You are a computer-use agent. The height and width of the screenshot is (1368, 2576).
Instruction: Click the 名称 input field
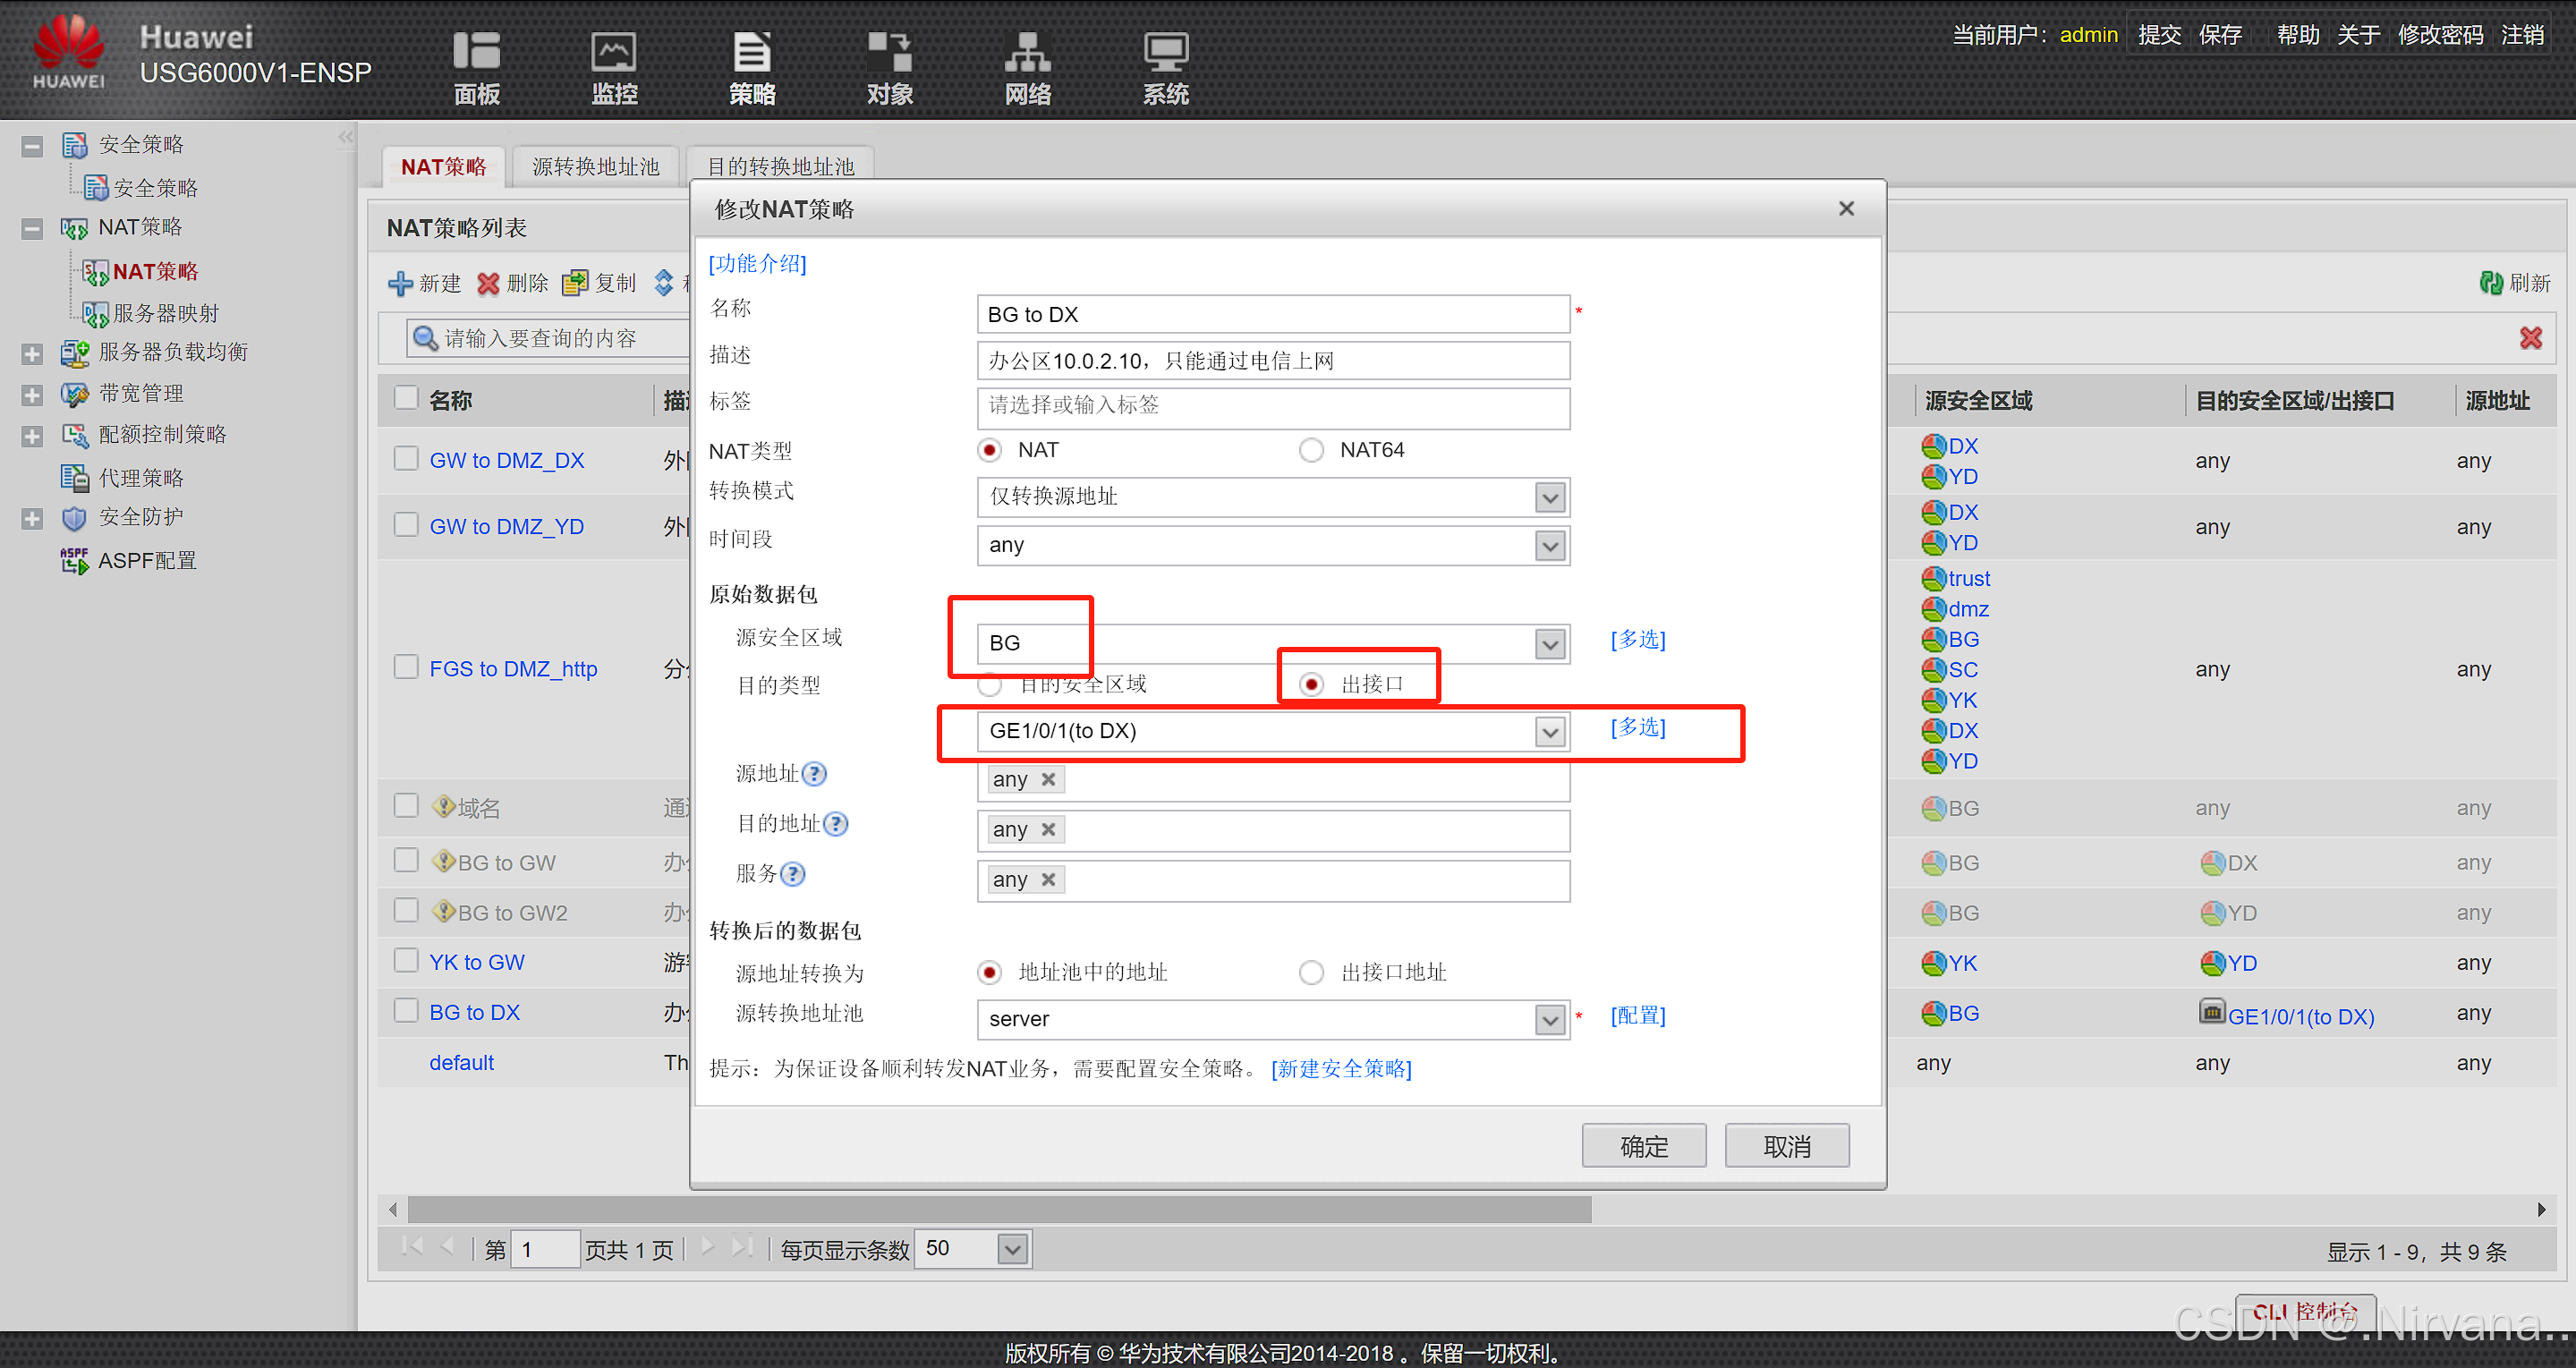(1273, 315)
